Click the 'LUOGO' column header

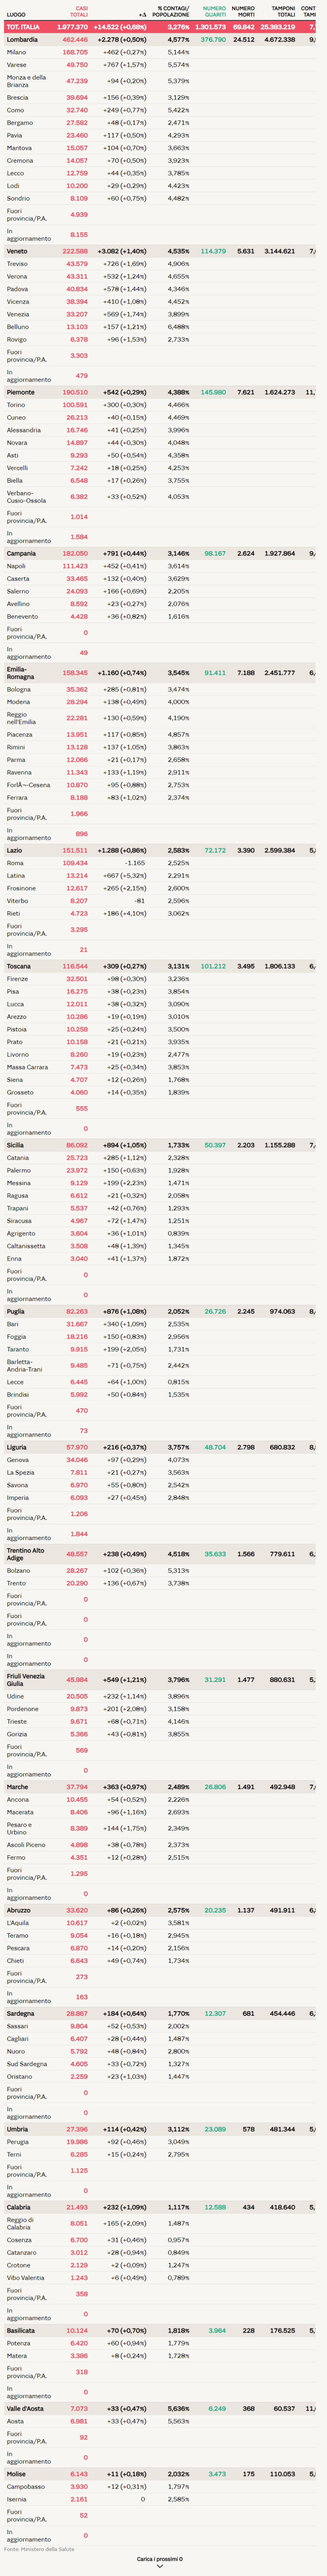click(16, 15)
